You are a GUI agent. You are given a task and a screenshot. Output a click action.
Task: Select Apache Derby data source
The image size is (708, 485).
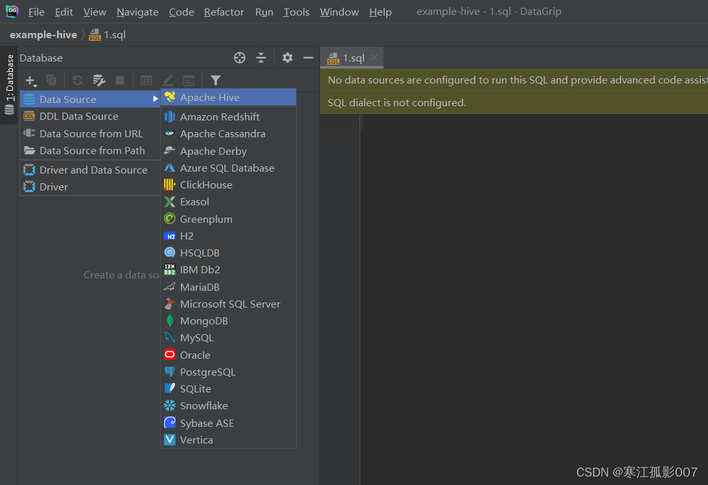coord(229,151)
